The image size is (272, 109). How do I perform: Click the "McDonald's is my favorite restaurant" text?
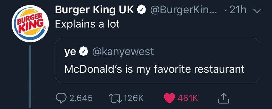[154, 69]
